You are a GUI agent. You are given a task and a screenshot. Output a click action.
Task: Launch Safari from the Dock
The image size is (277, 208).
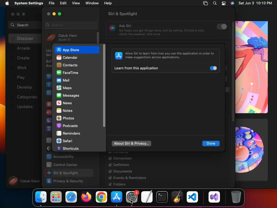pos(71,197)
